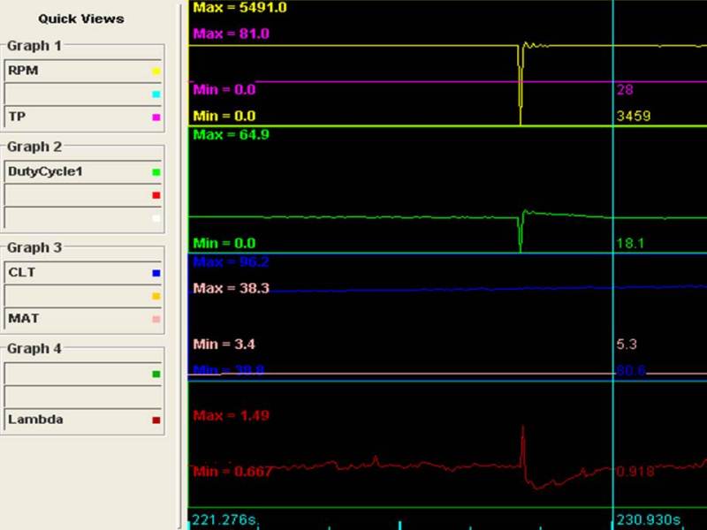Screen dimensions: 707x530
Task: Click the green swatch beside DutyCycle1
Action: click(x=156, y=172)
